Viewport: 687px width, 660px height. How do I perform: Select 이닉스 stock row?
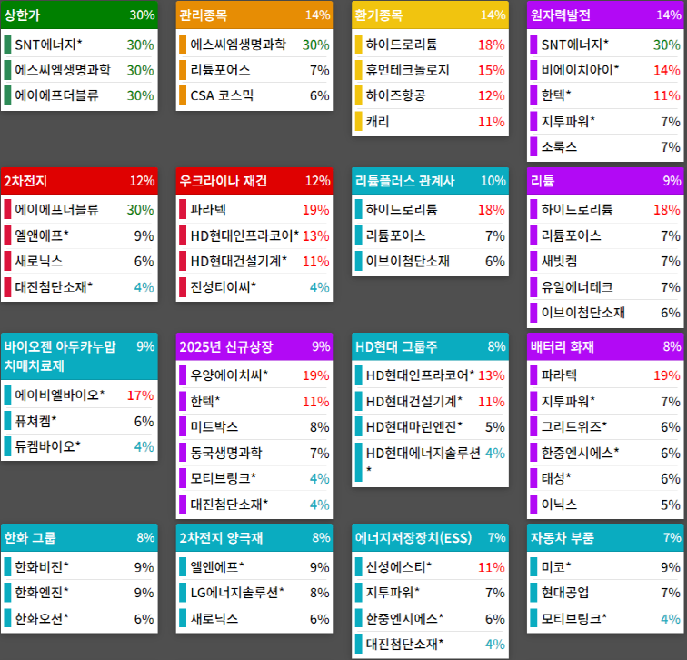605,504
